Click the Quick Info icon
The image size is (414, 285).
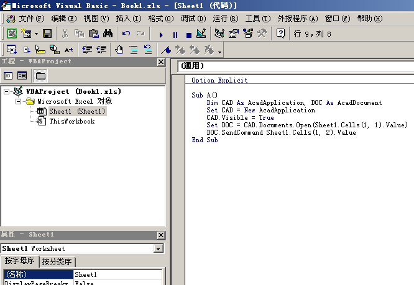click(40, 49)
